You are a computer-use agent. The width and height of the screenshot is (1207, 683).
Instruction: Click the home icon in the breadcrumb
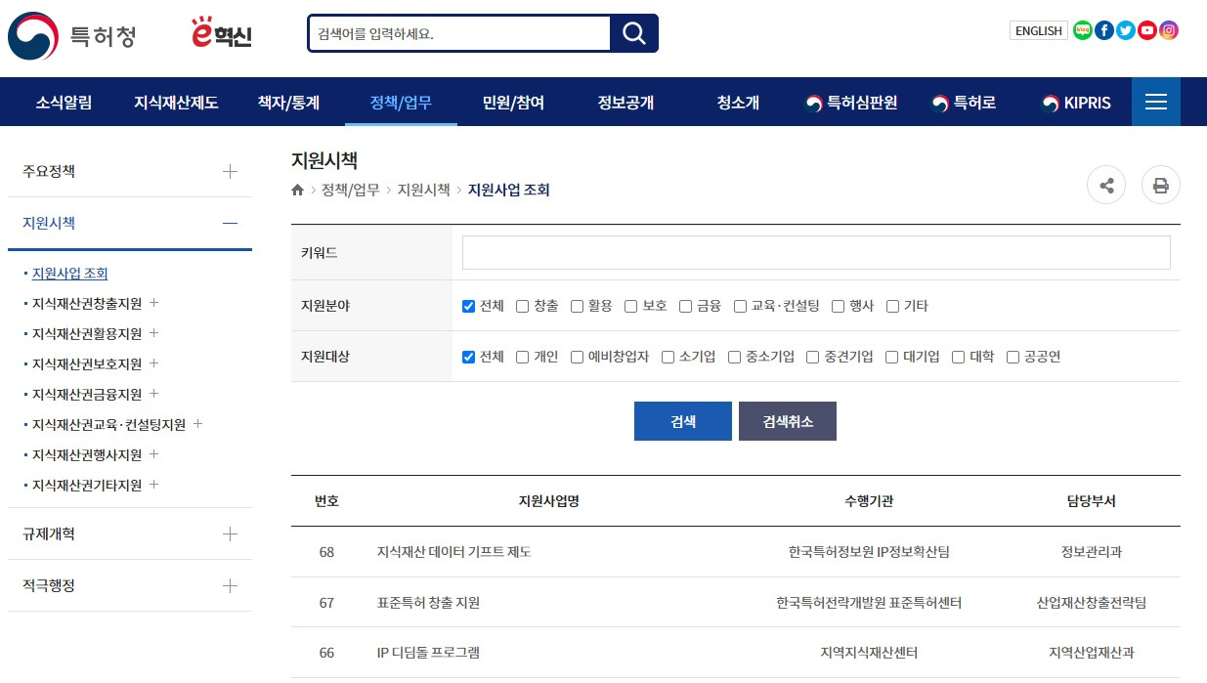[297, 190]
